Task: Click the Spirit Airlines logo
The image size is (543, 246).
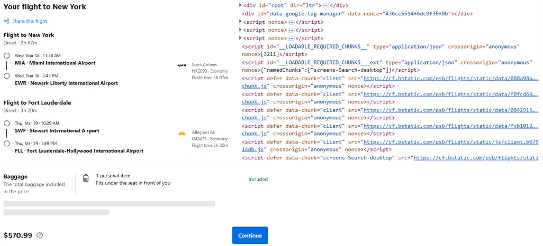Action: click(182, 65)
